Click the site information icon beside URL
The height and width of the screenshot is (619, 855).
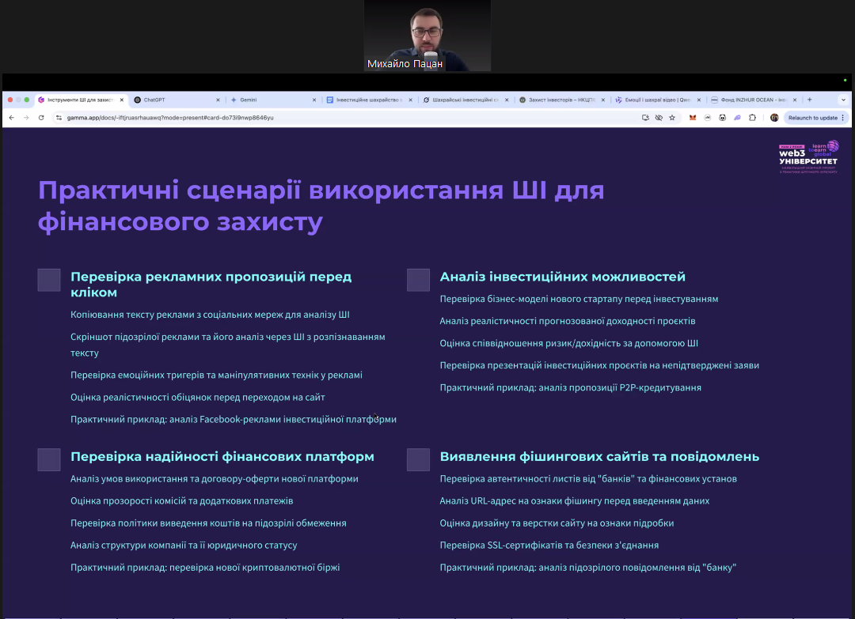[x=59, y=118]
